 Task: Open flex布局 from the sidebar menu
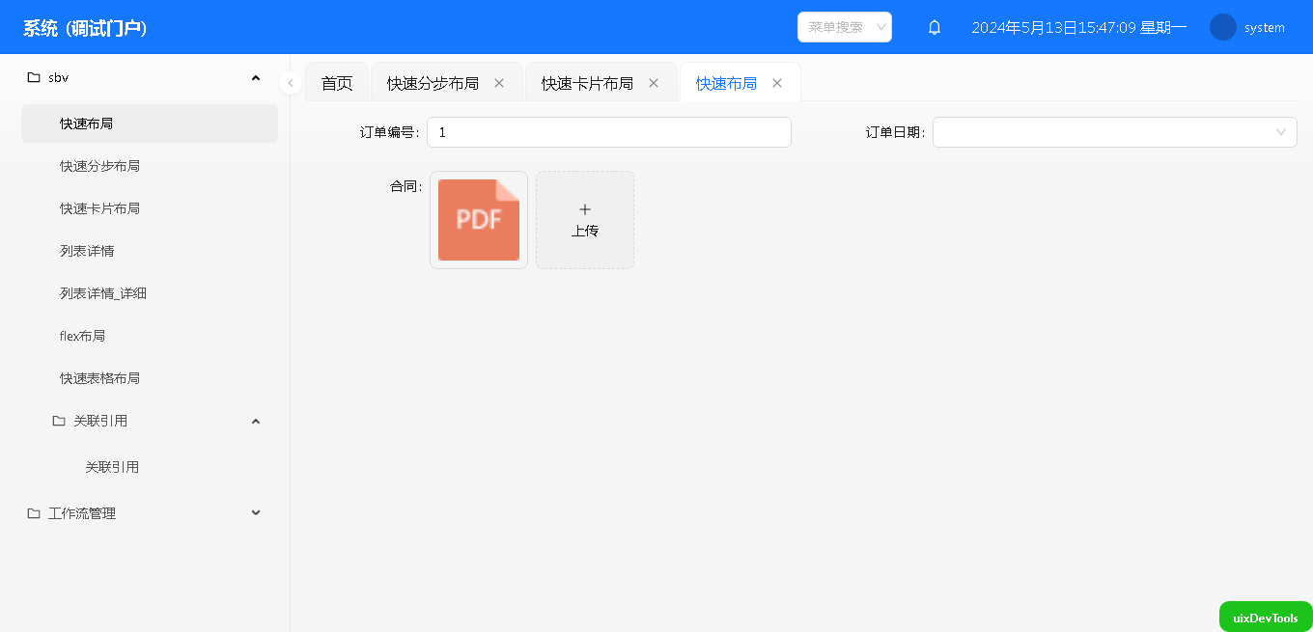[83, 336]
